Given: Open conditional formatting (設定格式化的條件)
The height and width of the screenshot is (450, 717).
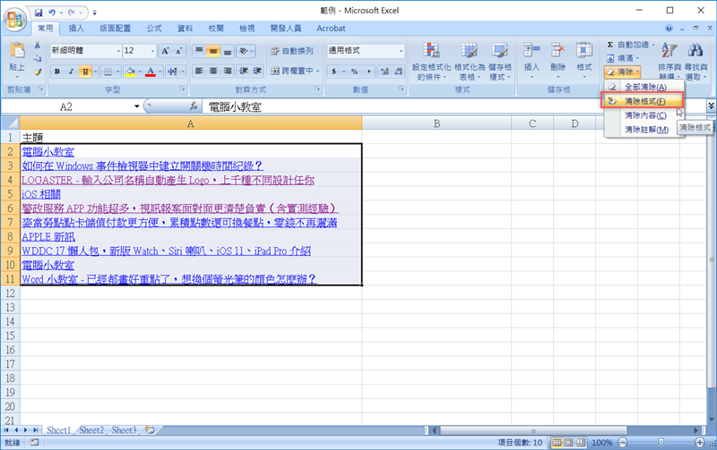Looking at the screenshot, I should tap(431, 61).
